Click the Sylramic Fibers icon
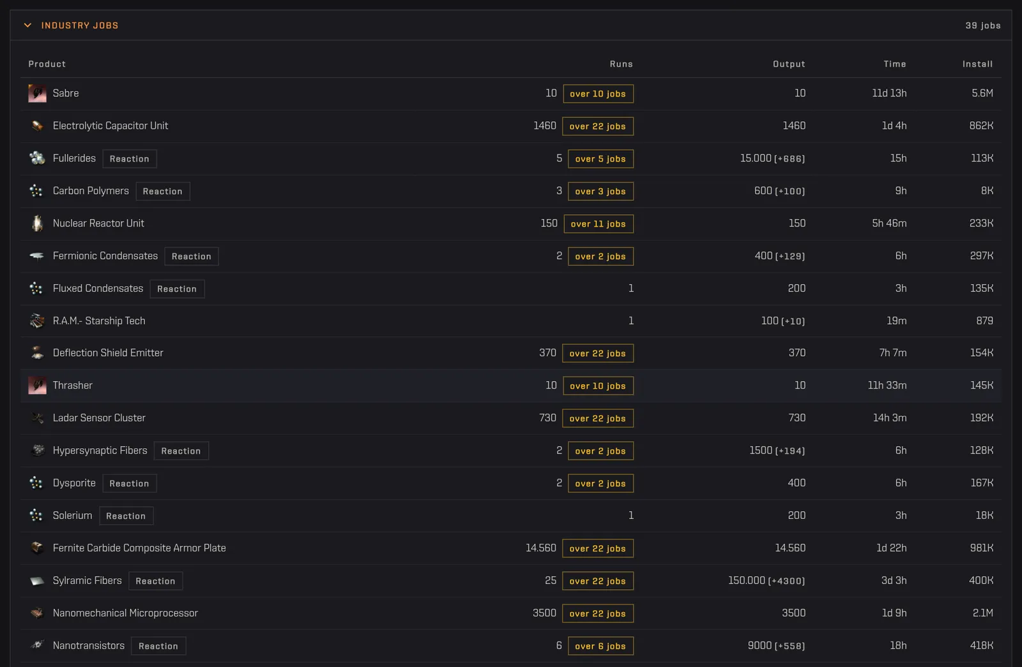The height and width of the screenshot is (667, 1022). [37, 581]
